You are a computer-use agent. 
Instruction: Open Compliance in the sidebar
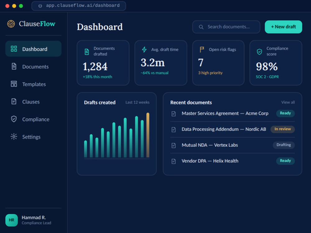[33, 119]
